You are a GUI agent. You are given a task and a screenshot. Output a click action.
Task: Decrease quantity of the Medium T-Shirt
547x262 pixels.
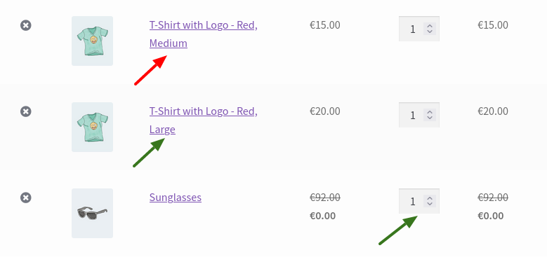click(430, 32)
